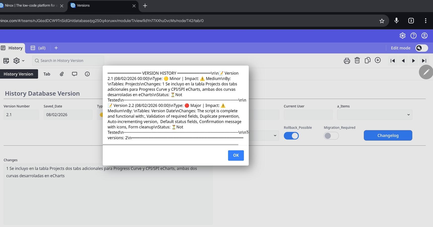433x227 pixels.
Task: Click the round pencil edit button
Action: (426, 72)
